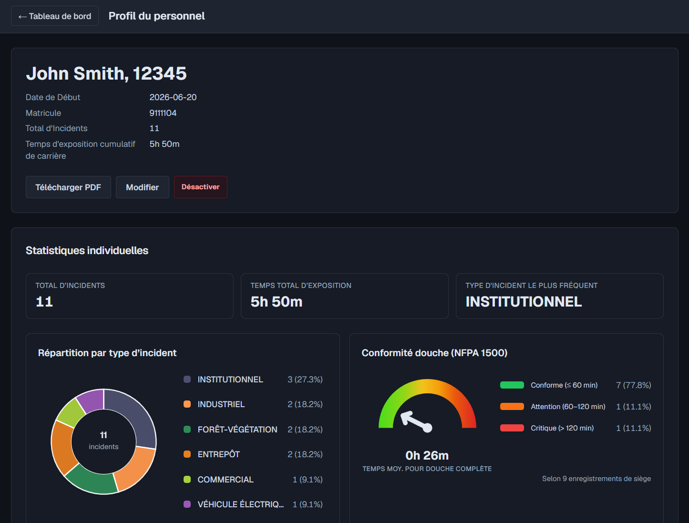Viewport: 689px width, 523px height.
Task: Click the name heading John Smith, 12345
Action: point(106,73)
